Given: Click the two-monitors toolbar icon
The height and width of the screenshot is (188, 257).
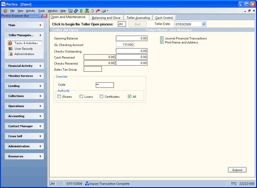Looking at the screenshot, I should [x=70, y=11].
